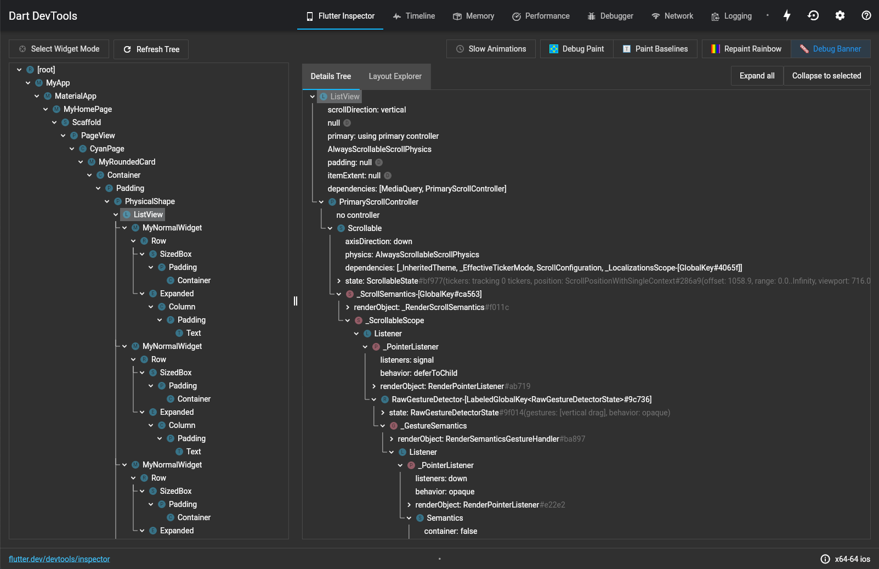Click Collapse to selected button
Screen dimensions: 879x569
pos(826,76)
